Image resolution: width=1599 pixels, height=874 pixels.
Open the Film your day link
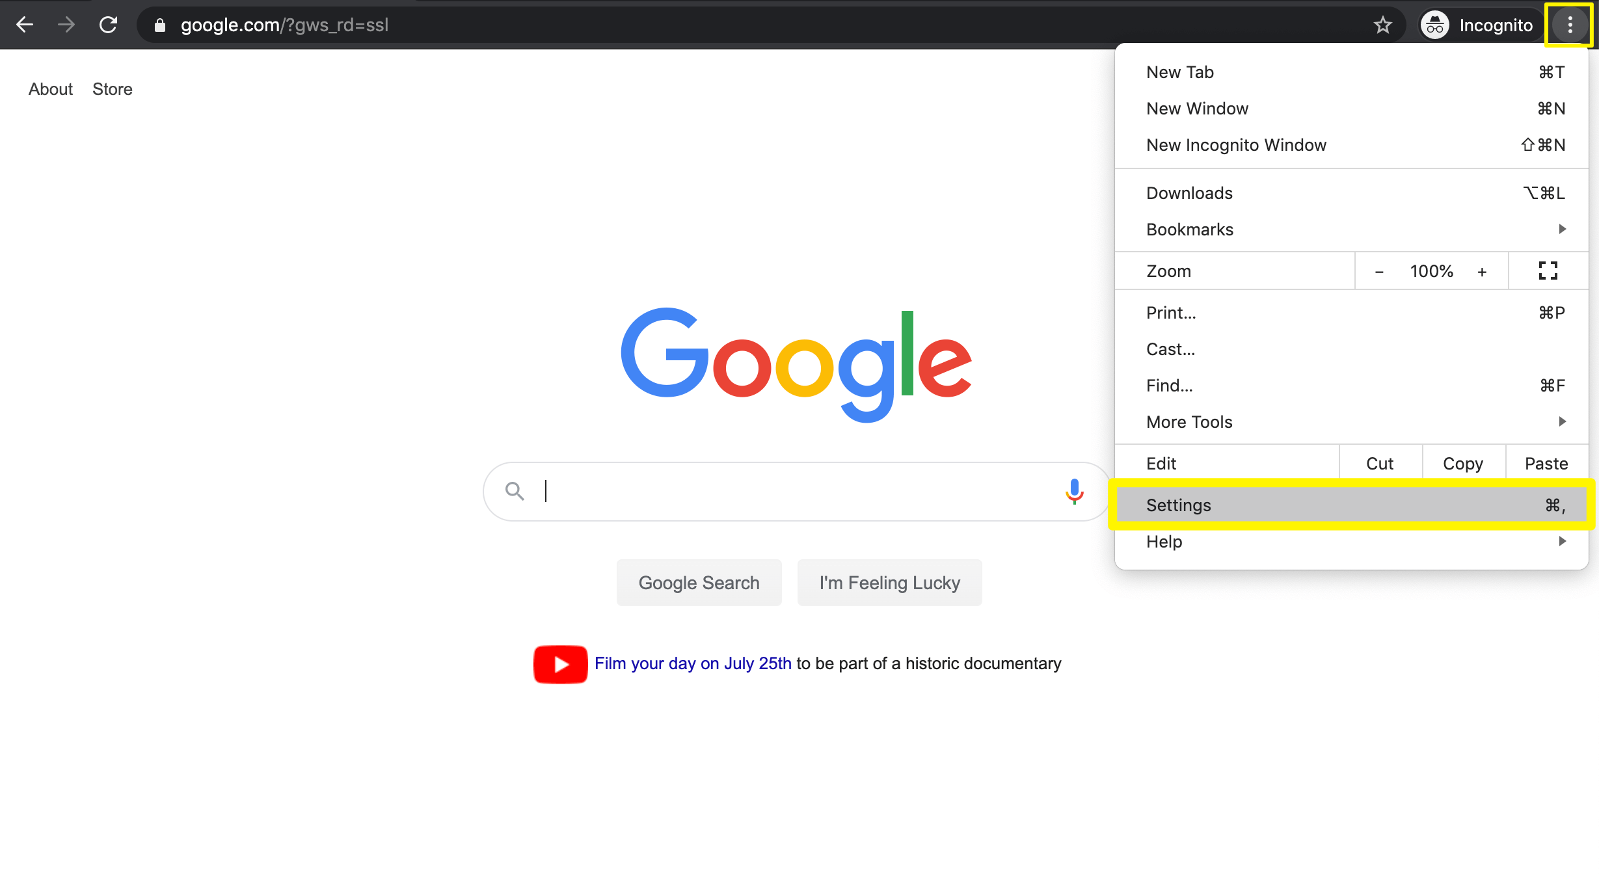692,663
